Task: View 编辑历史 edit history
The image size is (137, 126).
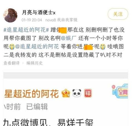Action: click(35, 63)
